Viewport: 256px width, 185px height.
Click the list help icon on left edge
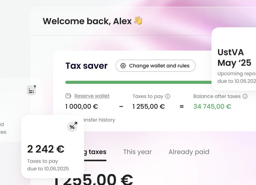coord(32,90)
